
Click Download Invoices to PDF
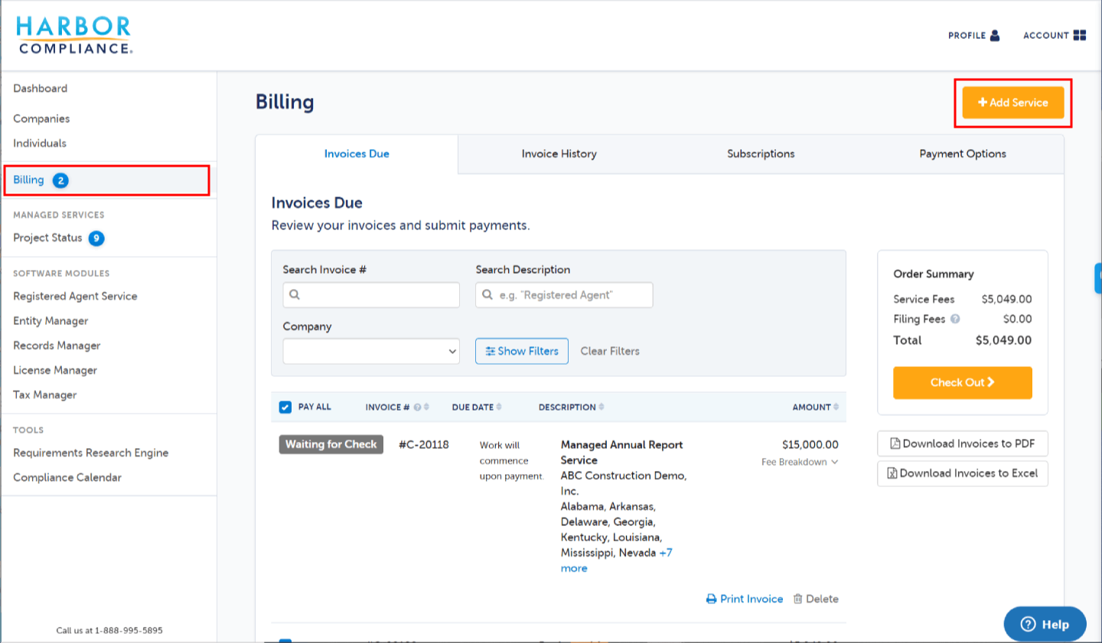963,444
